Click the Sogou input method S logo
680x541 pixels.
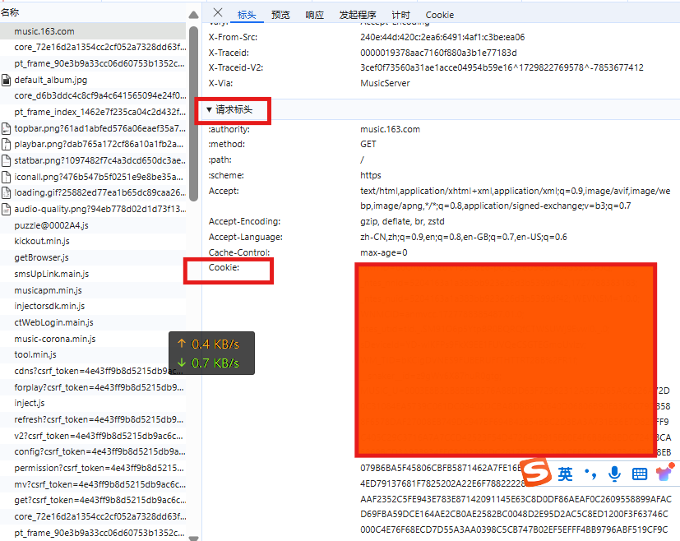tap(535, 474)
